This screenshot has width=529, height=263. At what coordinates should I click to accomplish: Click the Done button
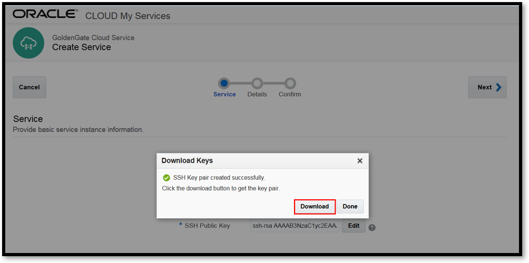click(350, 206)
